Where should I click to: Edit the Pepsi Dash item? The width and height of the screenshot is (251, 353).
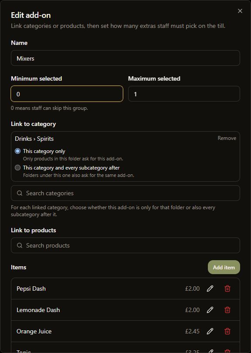click(210, 289)
